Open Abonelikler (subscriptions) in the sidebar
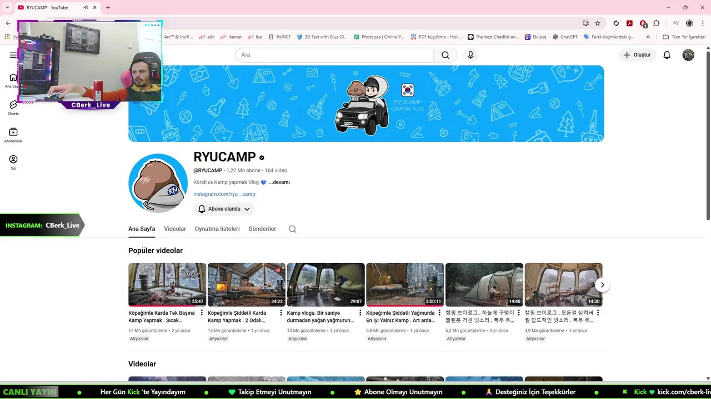The height and width of the screenshot is (399, 711). tap(13, 135)
